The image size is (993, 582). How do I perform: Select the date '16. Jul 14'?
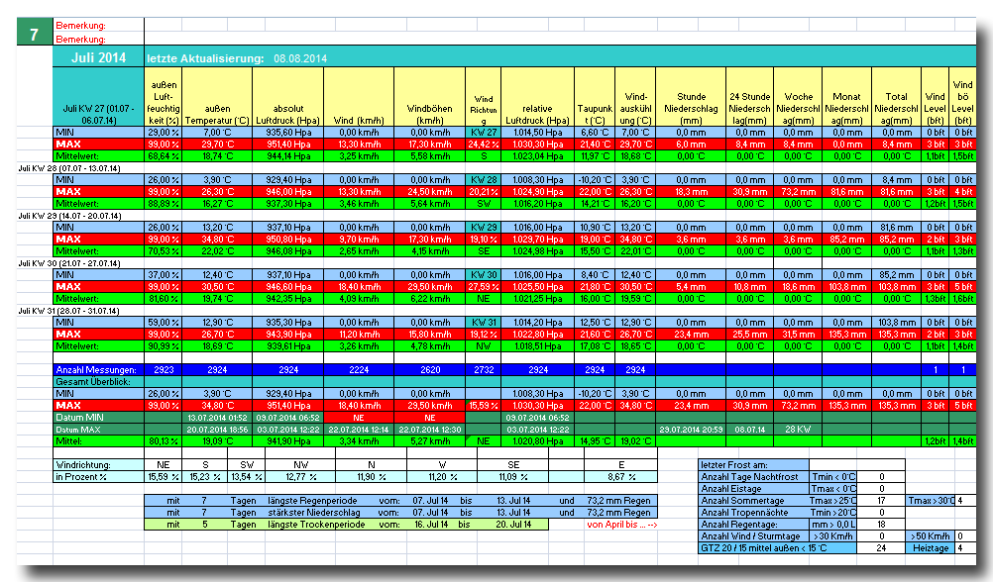tap(430, 525)
